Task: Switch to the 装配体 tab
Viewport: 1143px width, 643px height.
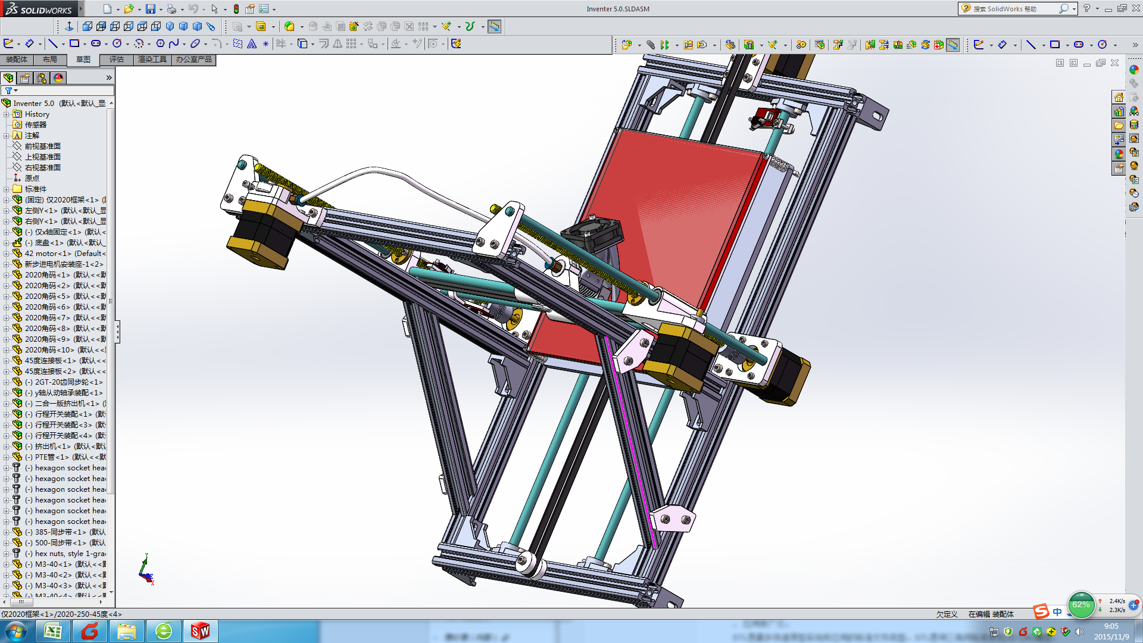Action: pyautogui.click(x=17, y=60)
